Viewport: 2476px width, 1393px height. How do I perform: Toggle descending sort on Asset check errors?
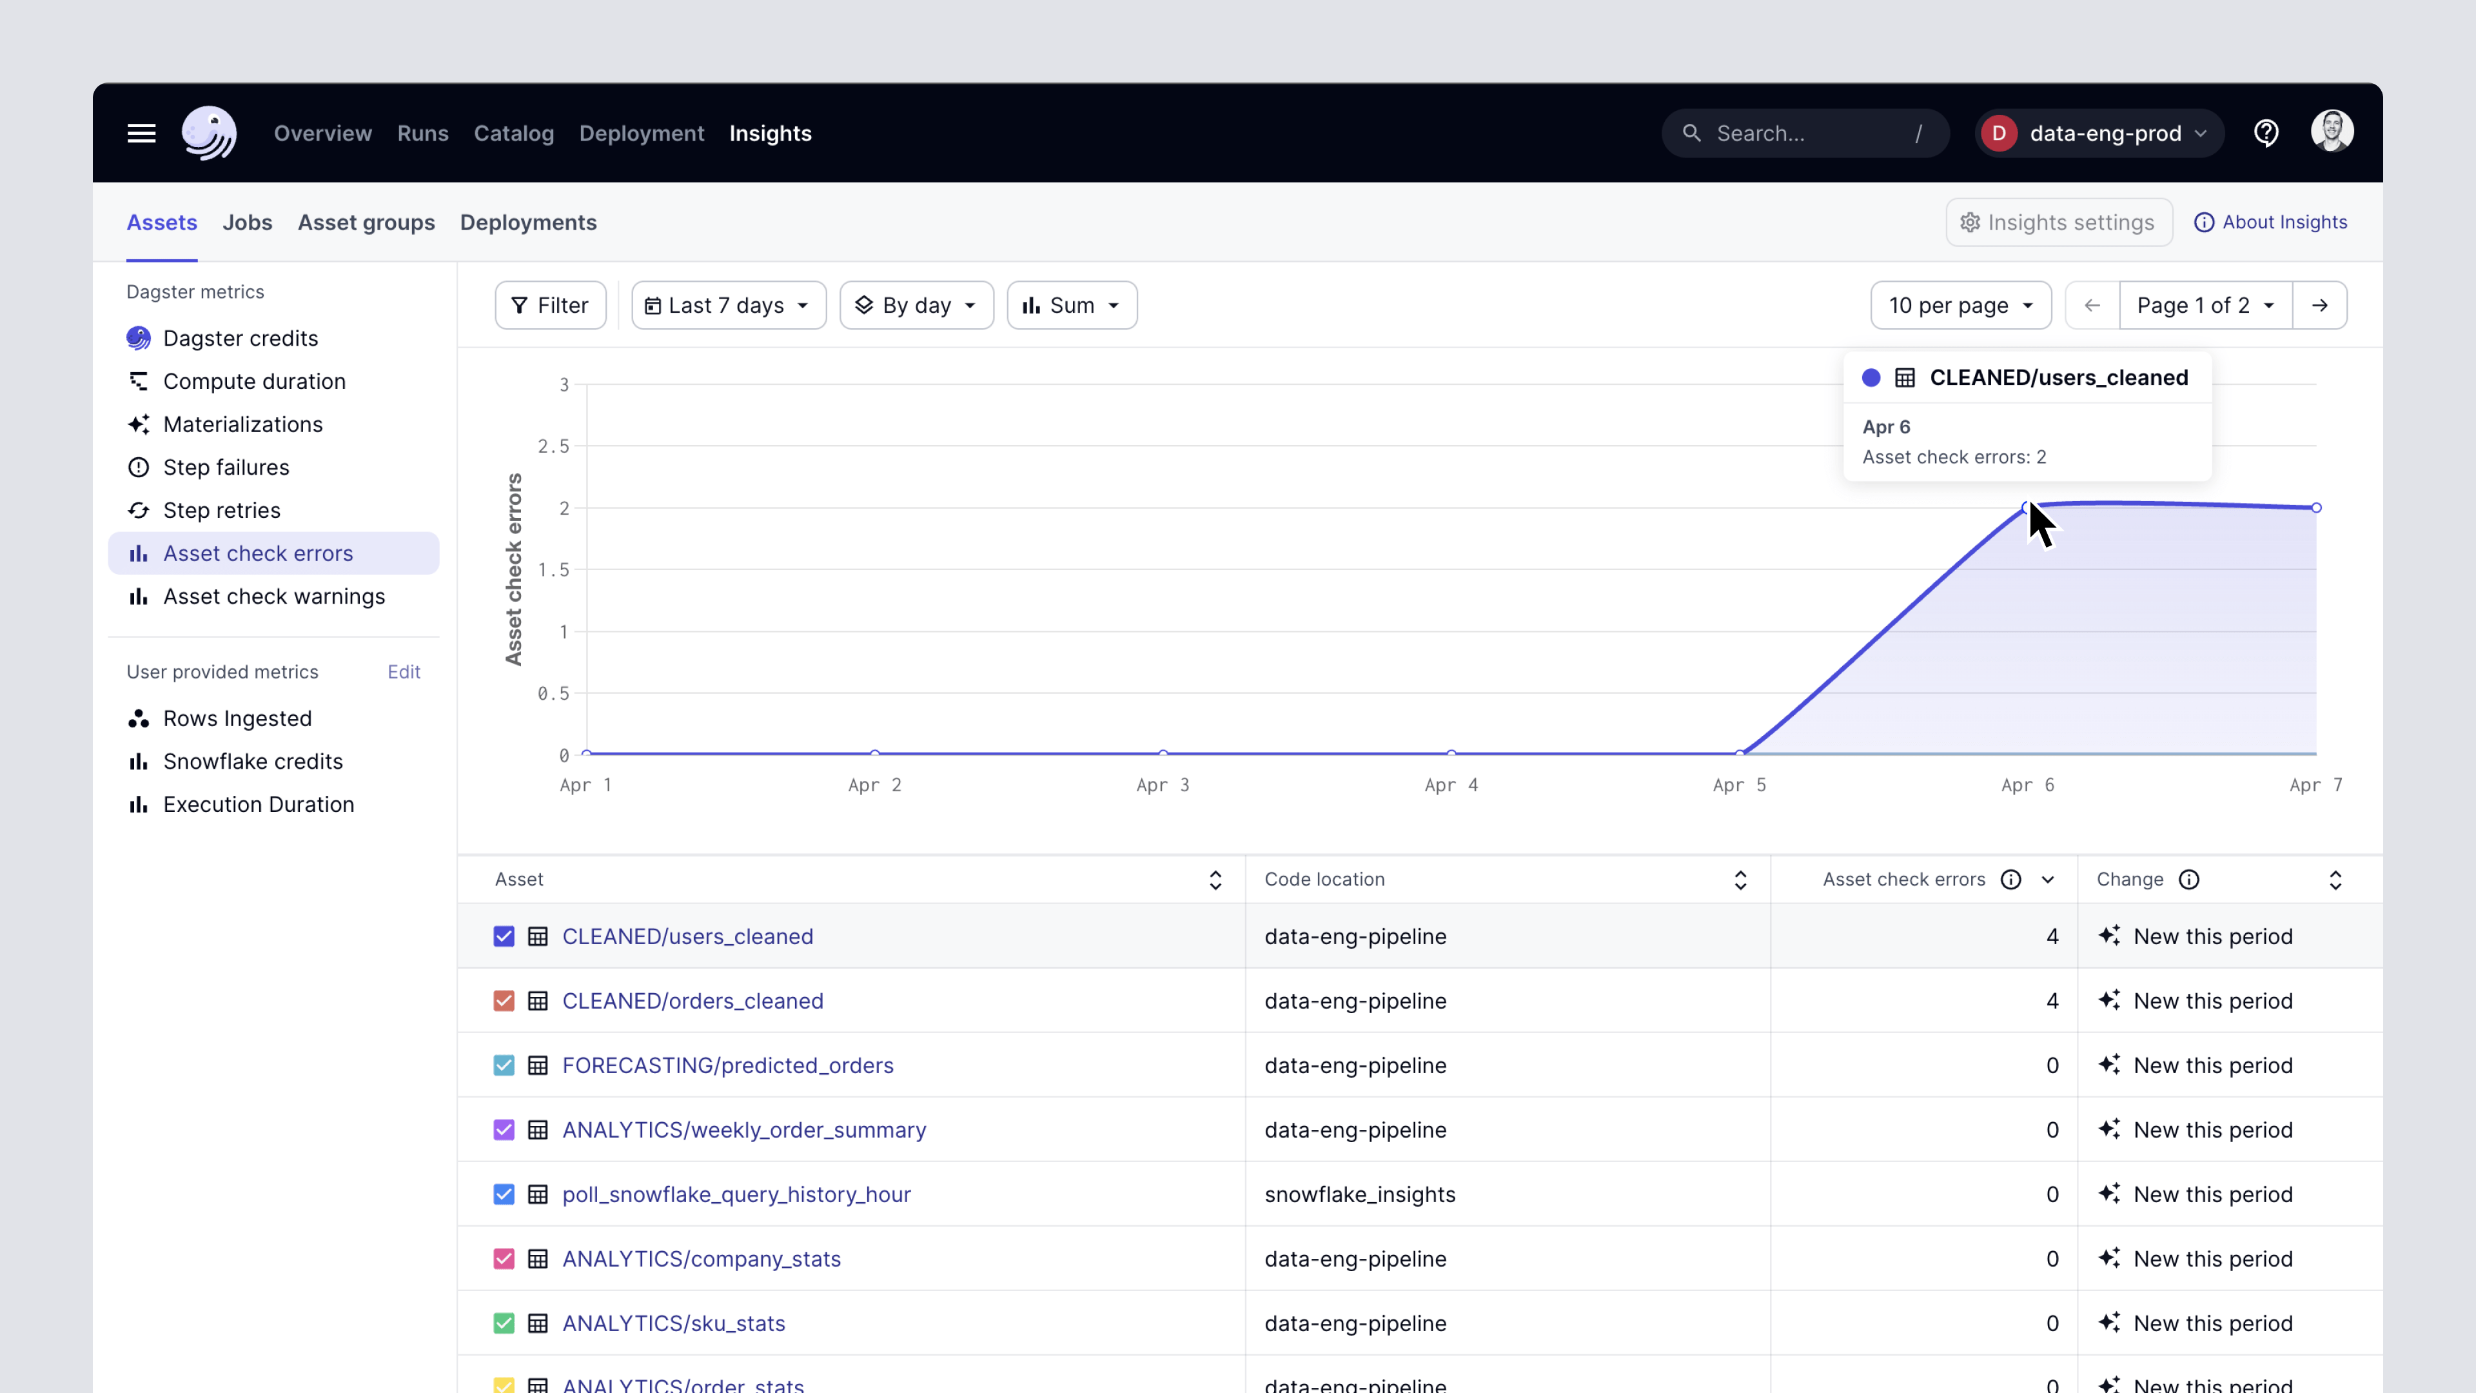pos(2049,880)
